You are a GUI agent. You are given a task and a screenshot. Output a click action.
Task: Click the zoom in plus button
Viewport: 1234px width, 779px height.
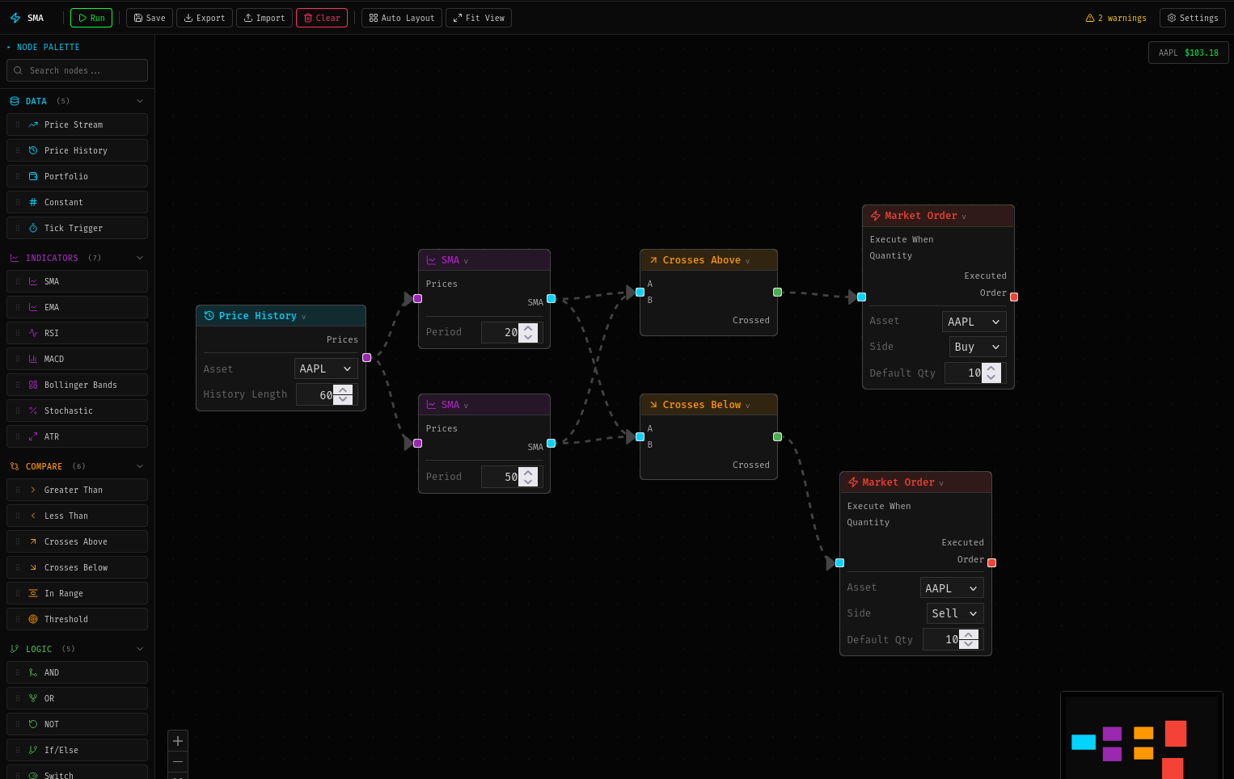click(x=178, y=741)
